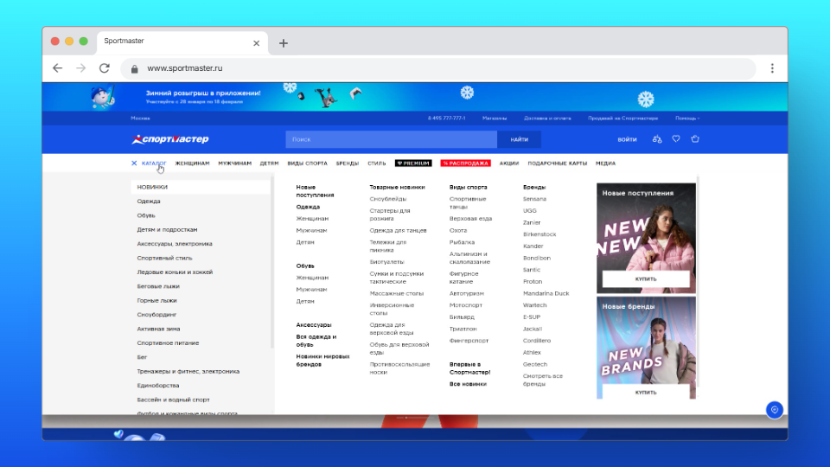Screen dimensions: 830x467
Task: Open the Premium diamond badge
Action: [413, 163]
